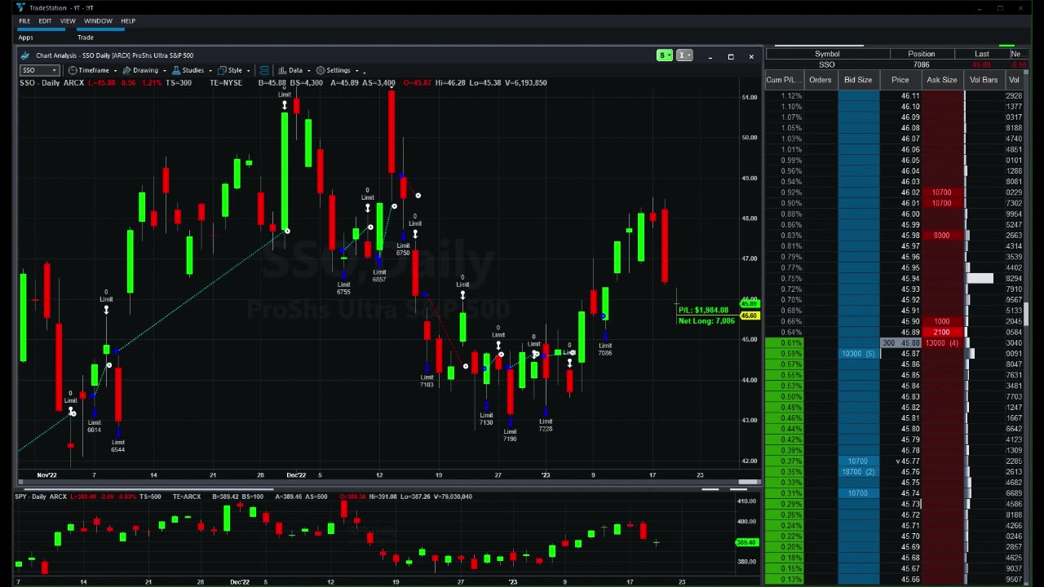The height and width of the screenshot is (587, 1044).
Task: Click the white volume bar at price 45.94
Action: click(x=980, y=279)
